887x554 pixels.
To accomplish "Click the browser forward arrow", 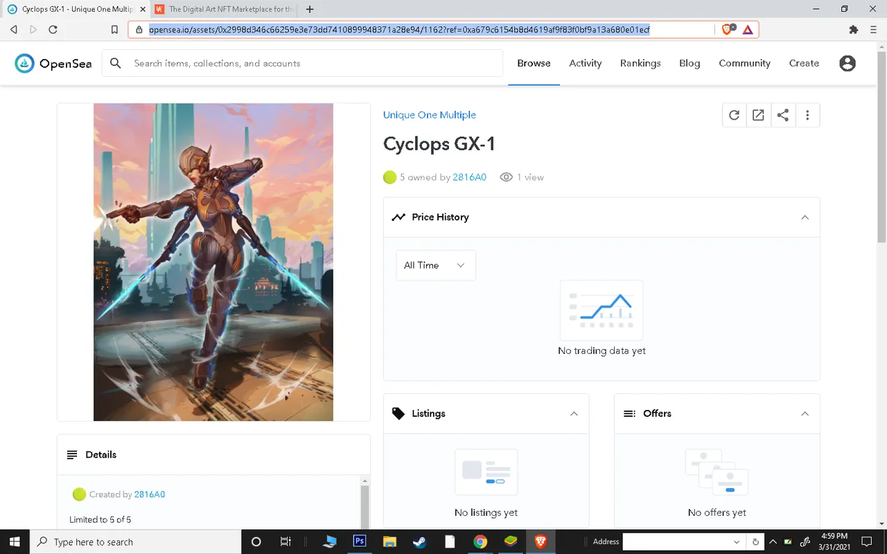I will coord(33,30).
